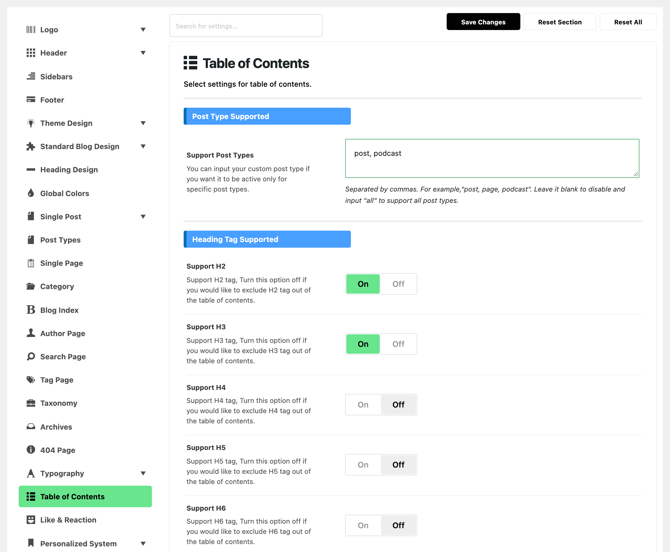Click the Heading Design dash icon
The width and height of the screenshot is (670, 552).
(31, 169)
